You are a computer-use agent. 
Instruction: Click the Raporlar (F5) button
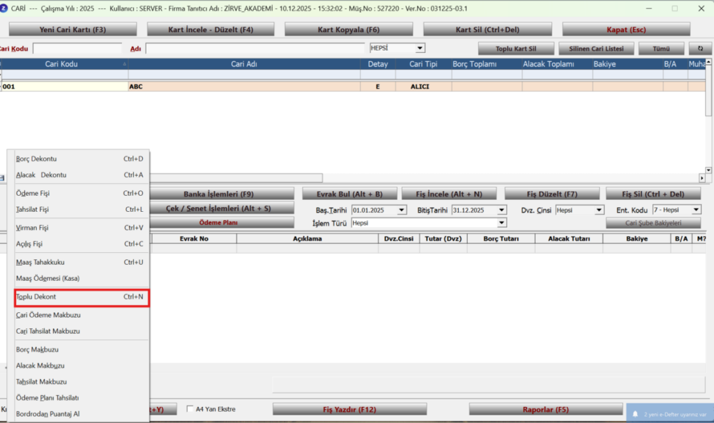545,409
